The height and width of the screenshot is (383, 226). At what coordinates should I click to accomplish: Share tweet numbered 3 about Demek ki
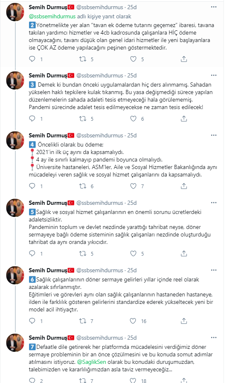click(184, 119)
